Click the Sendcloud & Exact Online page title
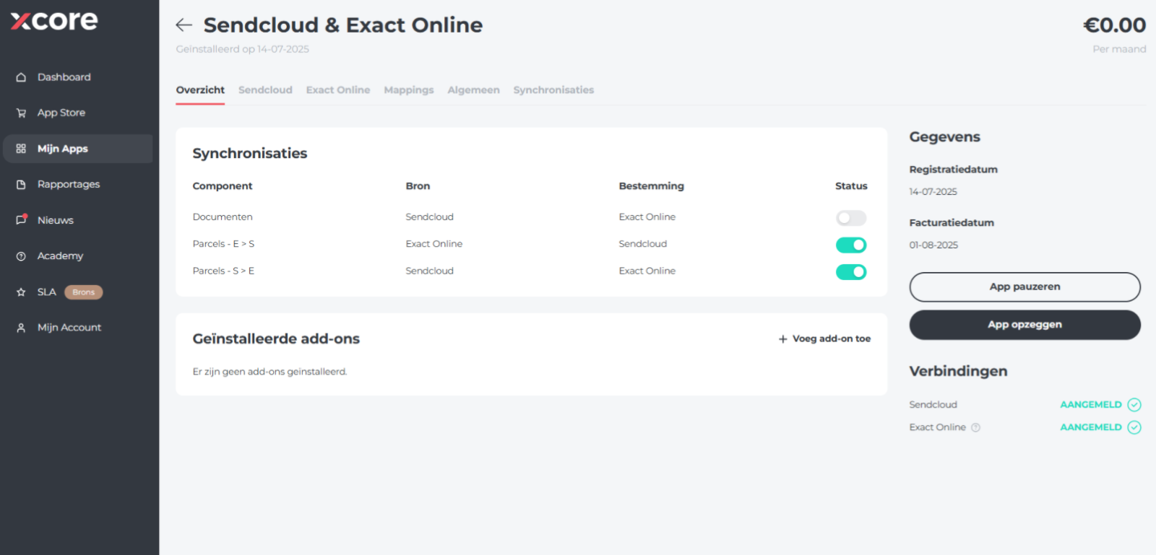 click(x=343, y=25)
